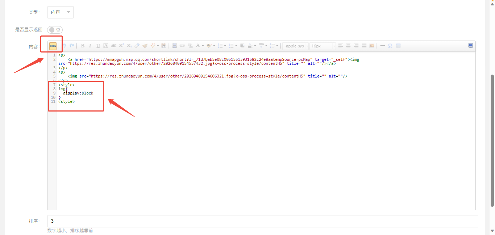
Task: Click the insert link icon
Action: click(182, 46)
